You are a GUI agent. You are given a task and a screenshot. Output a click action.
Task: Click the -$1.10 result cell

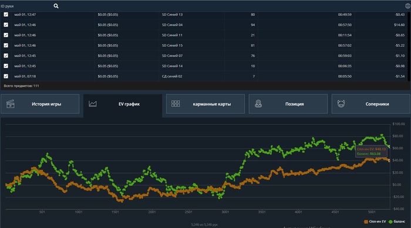coord(400,56)
